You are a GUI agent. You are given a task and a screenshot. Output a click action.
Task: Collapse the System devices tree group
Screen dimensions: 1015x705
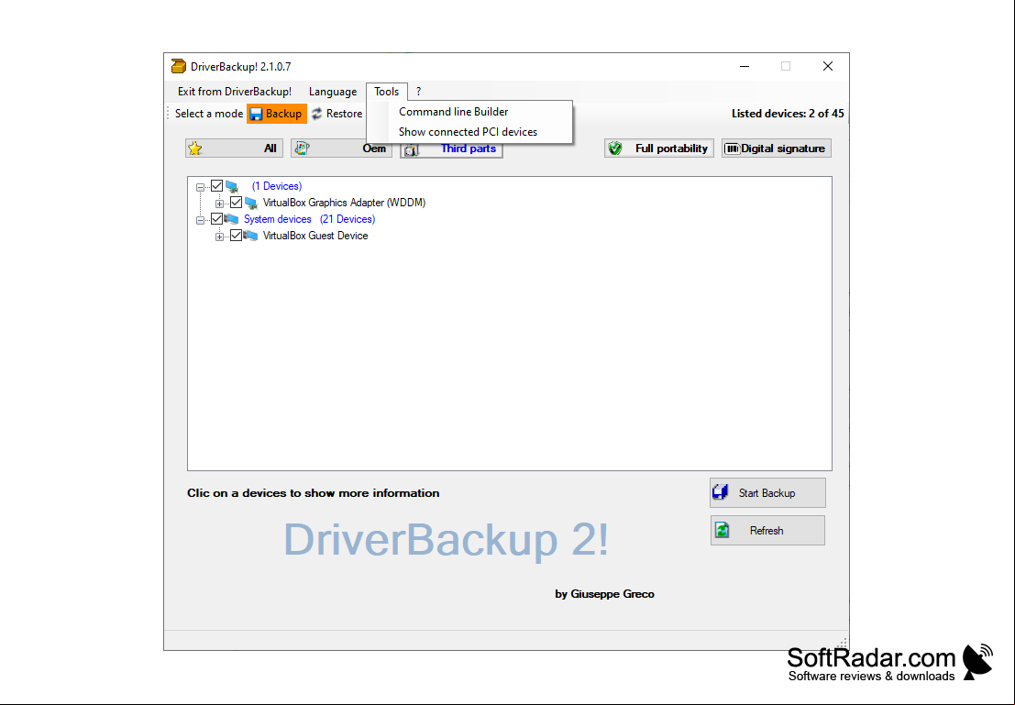[200, 220]
